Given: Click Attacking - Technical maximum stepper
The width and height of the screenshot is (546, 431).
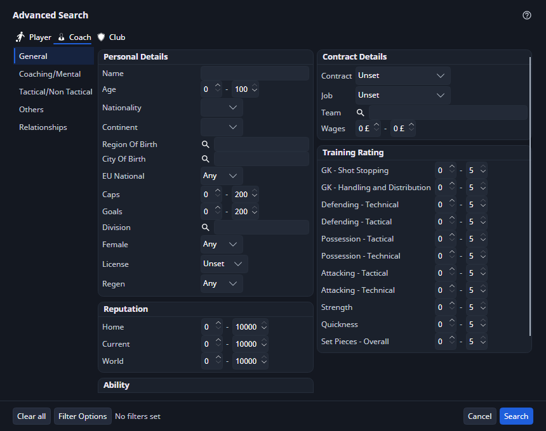Looking at the screenshot, I should point(477,290).
